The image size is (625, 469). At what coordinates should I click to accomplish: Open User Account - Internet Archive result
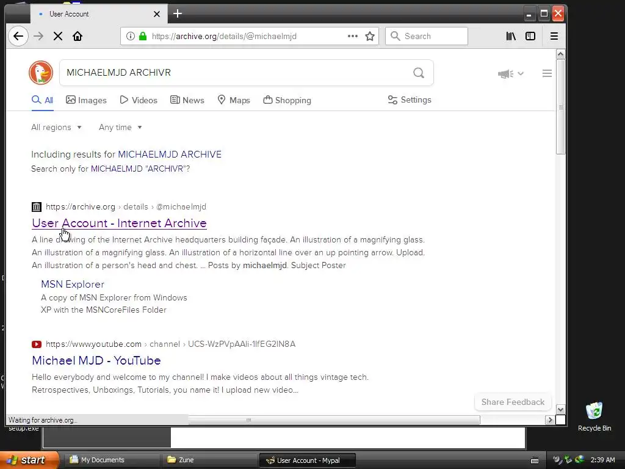click(119, 223)
